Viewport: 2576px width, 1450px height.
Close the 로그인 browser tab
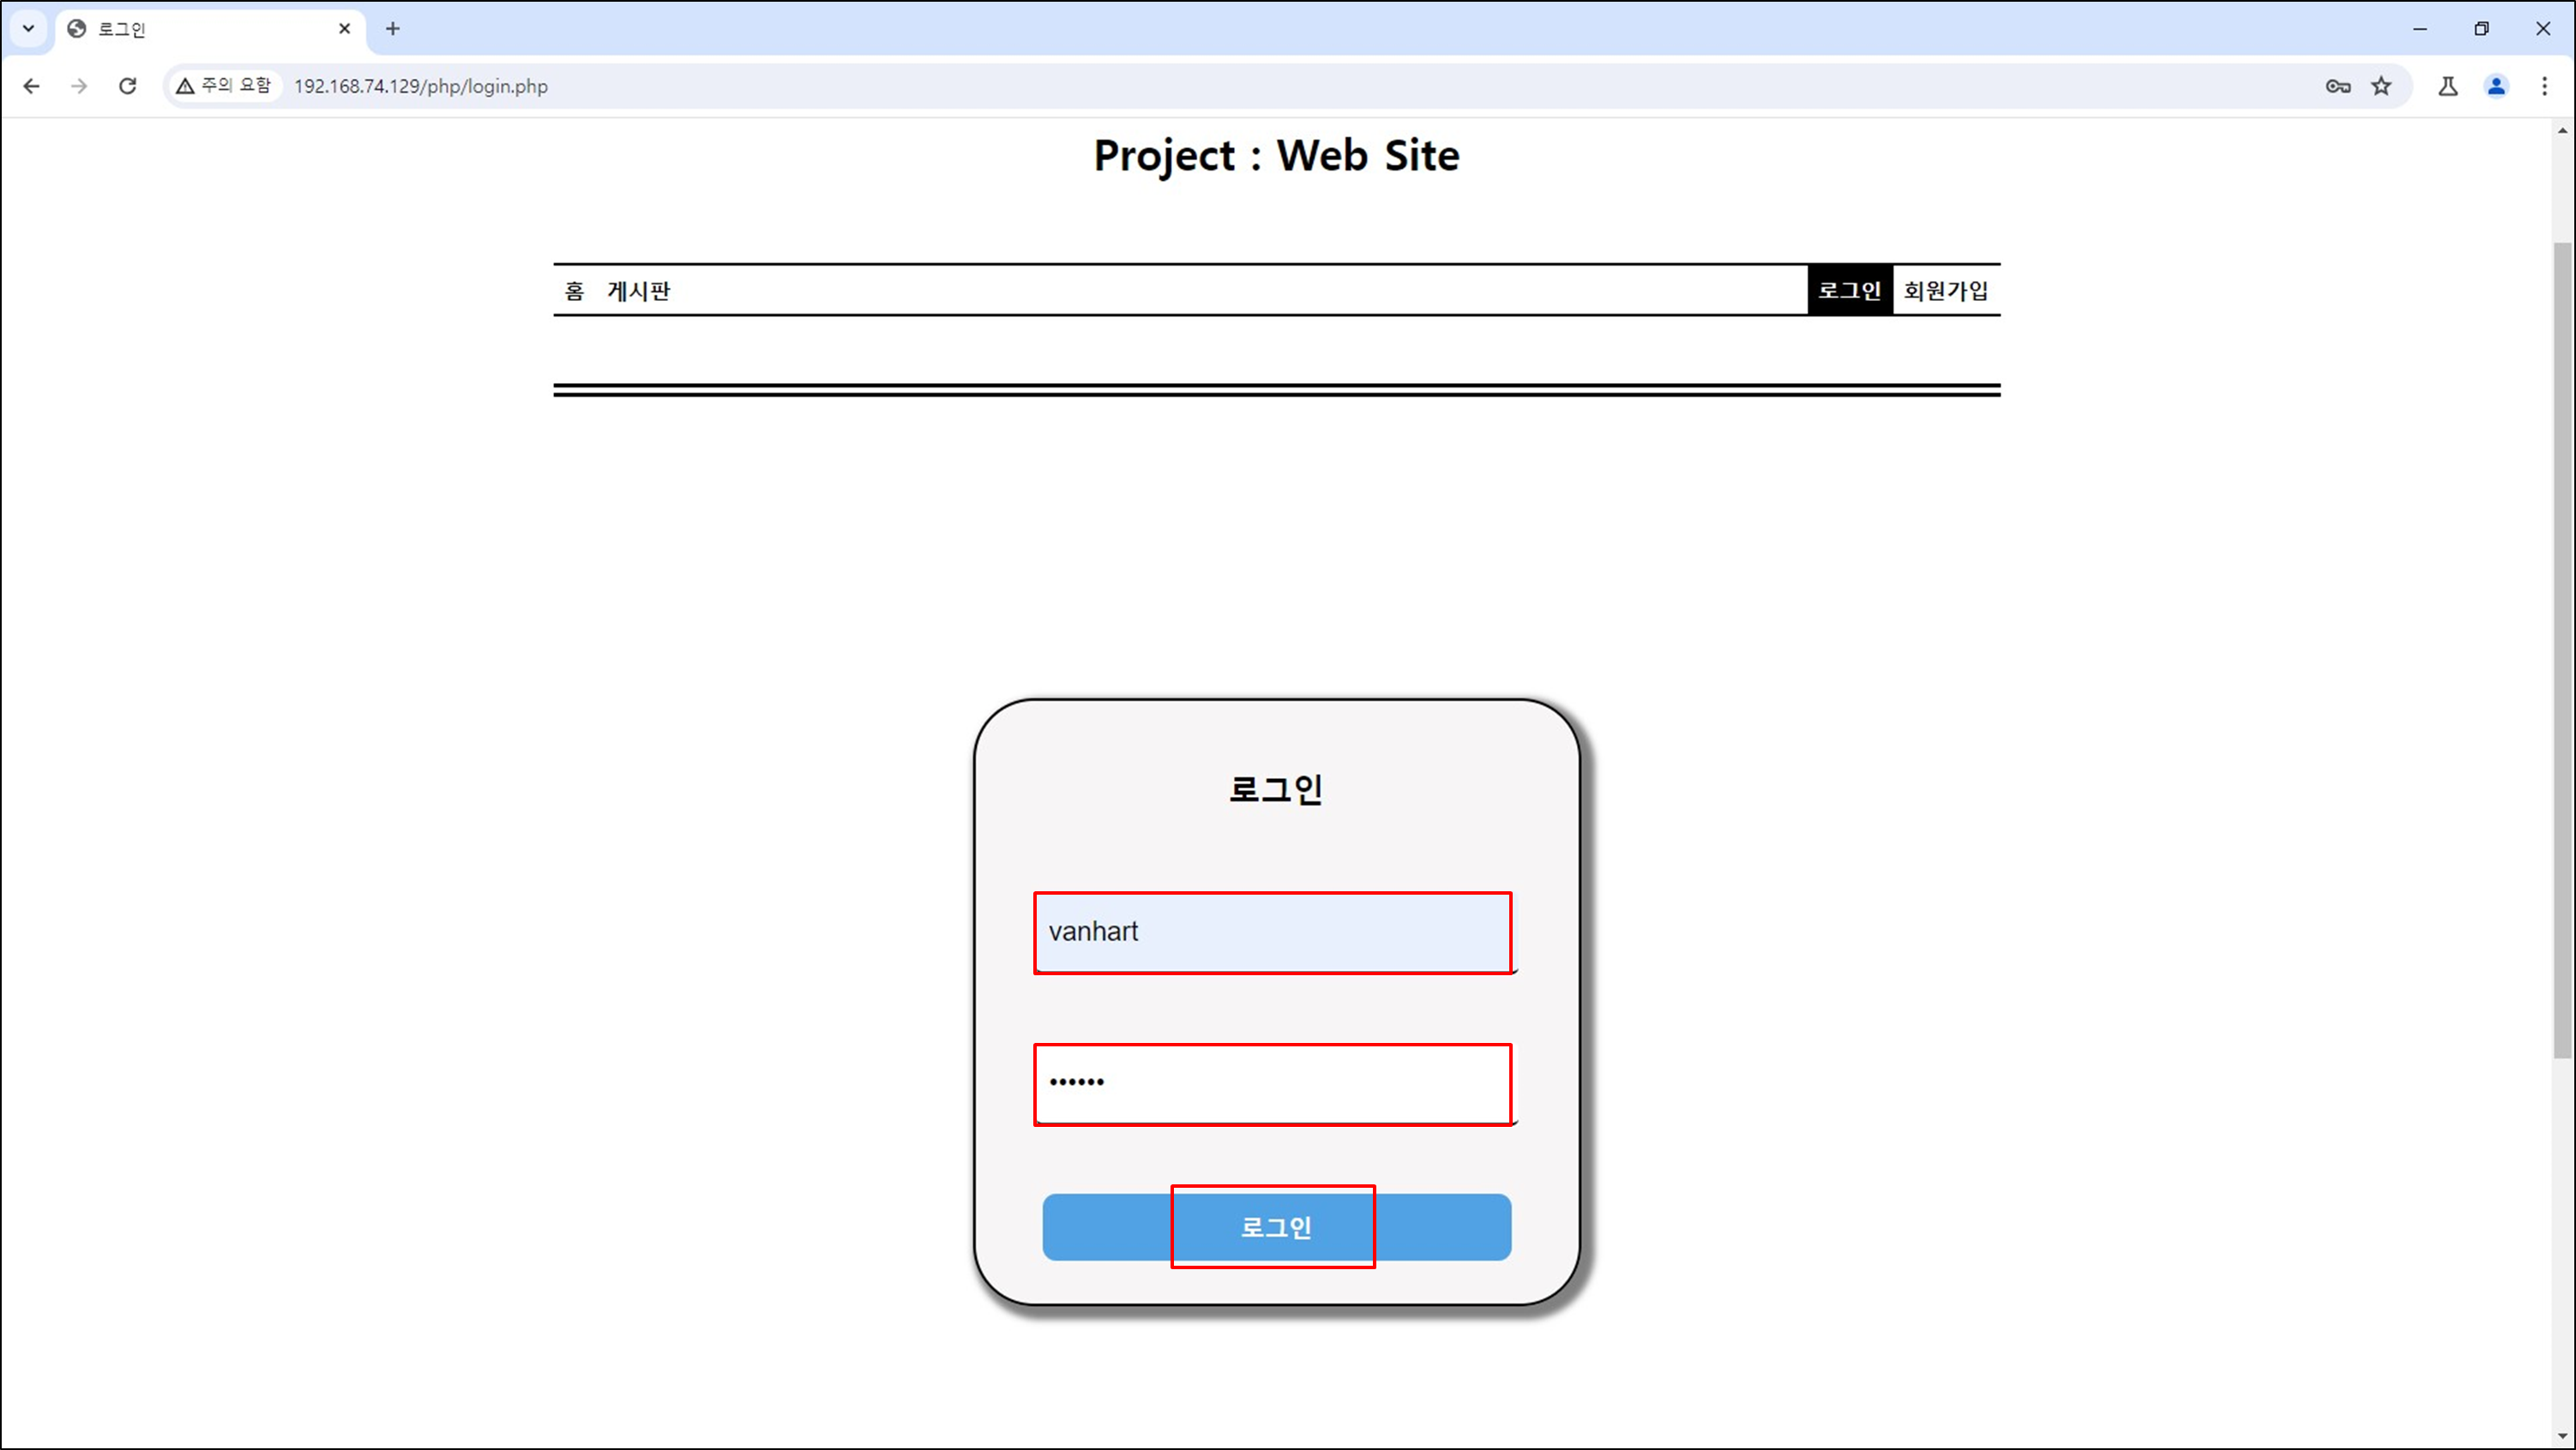click(344, 29)
